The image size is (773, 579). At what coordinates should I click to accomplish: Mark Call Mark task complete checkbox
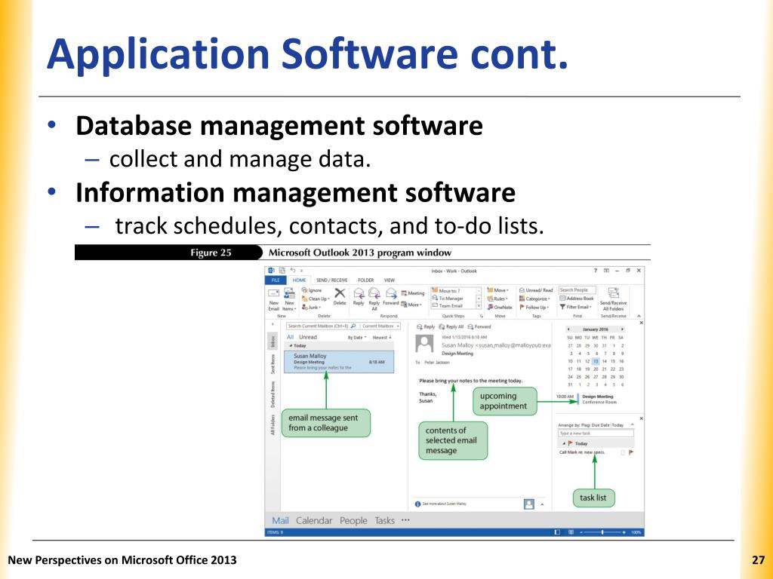(623, 452)
